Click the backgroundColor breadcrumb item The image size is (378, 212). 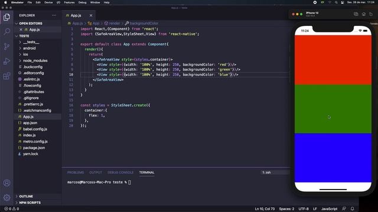point(142,24)
